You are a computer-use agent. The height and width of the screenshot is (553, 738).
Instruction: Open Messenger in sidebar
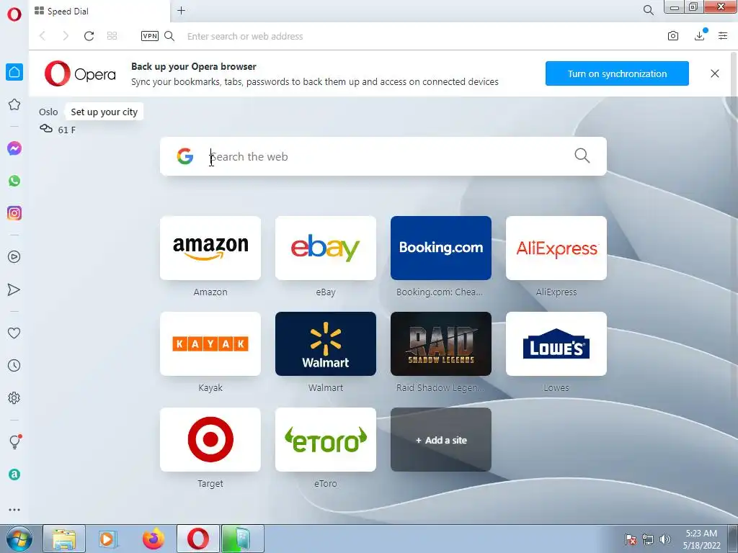coord(14,148)
